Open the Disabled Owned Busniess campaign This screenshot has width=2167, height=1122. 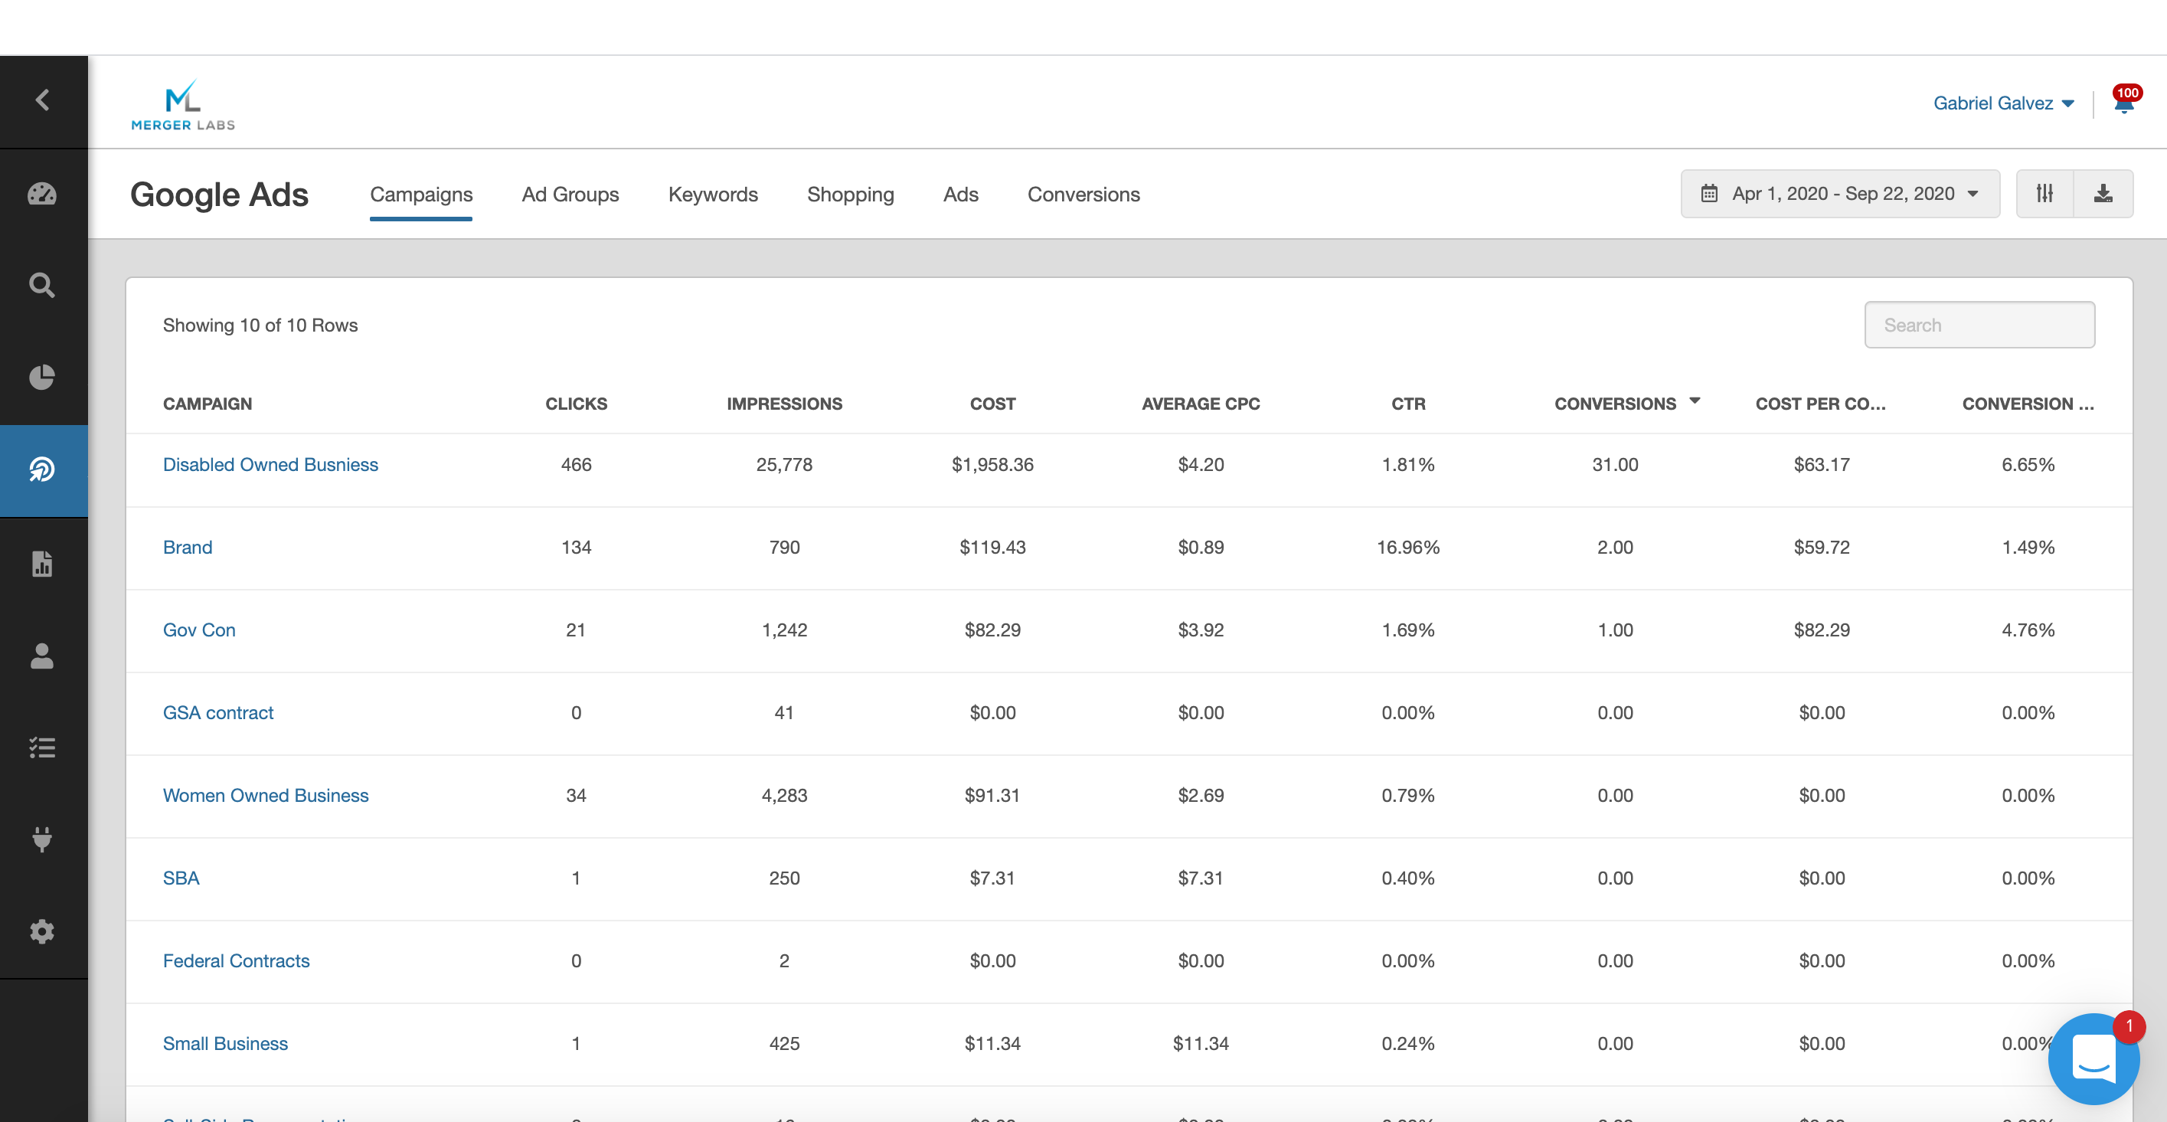pyautogui.click(x=270, y=464)
